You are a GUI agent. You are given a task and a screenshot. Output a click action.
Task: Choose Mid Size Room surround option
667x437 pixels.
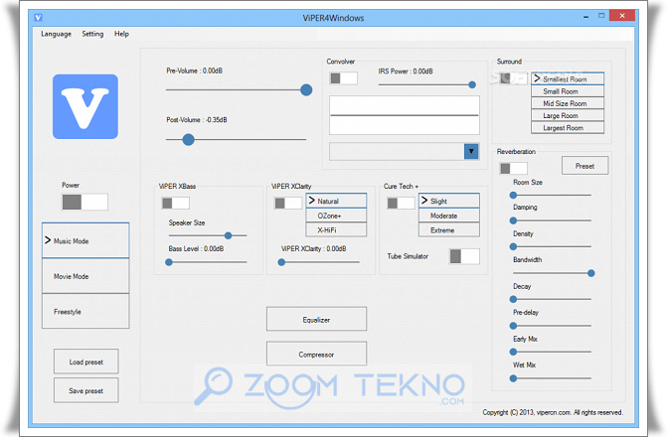[x=568, y=103]
